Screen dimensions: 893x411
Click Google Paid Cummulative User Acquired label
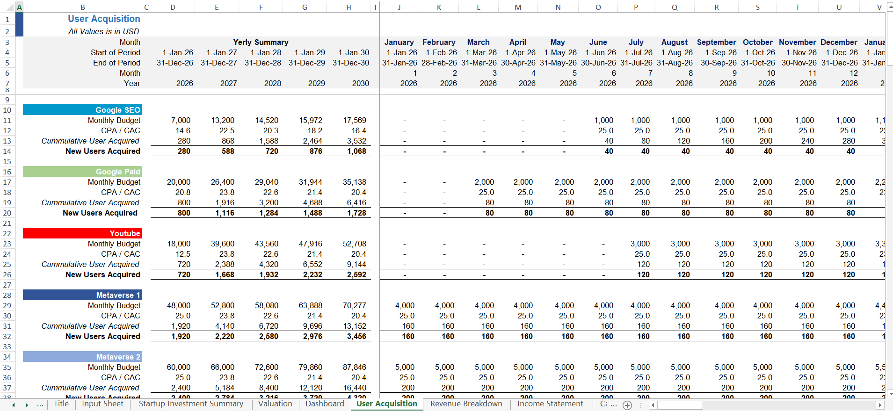[x=90, y=202]
